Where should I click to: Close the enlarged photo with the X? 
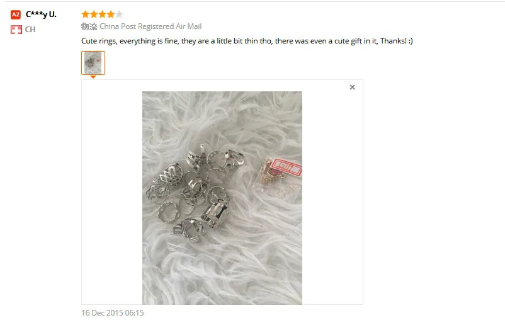pos(353,88)
